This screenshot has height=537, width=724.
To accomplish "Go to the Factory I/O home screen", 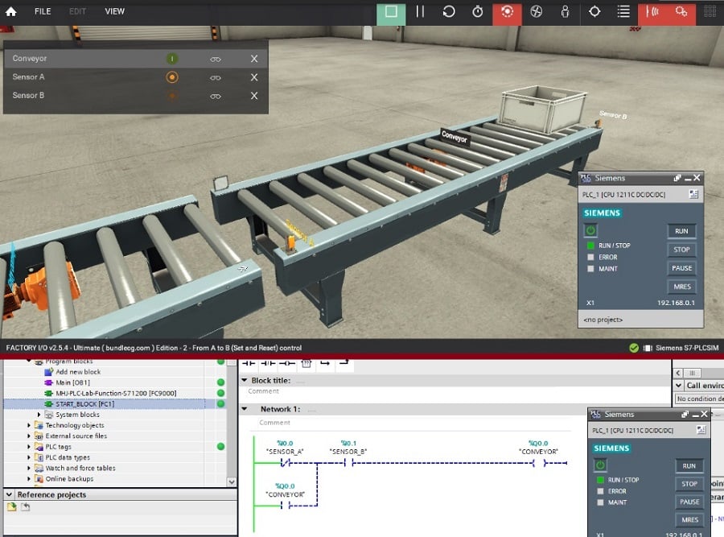I will (x=10, y=11).
